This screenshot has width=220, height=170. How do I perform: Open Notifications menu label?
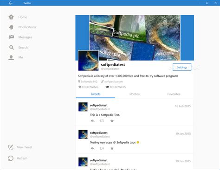tap(27, 27)
